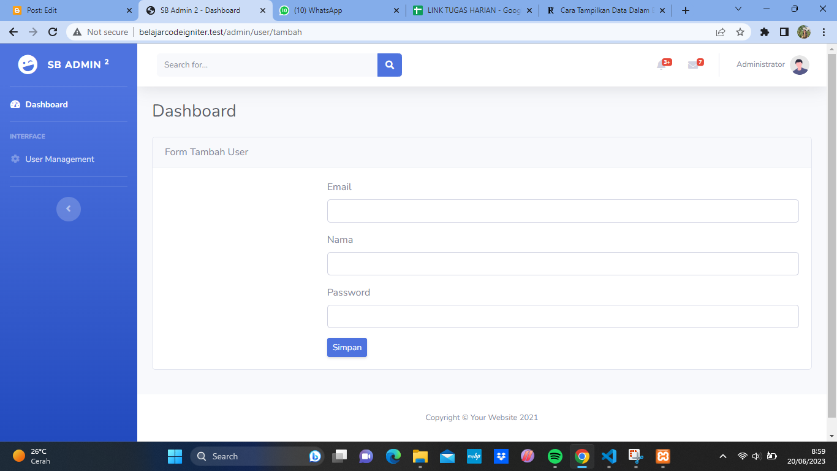Click the Password input field

[x=562, y=316]
